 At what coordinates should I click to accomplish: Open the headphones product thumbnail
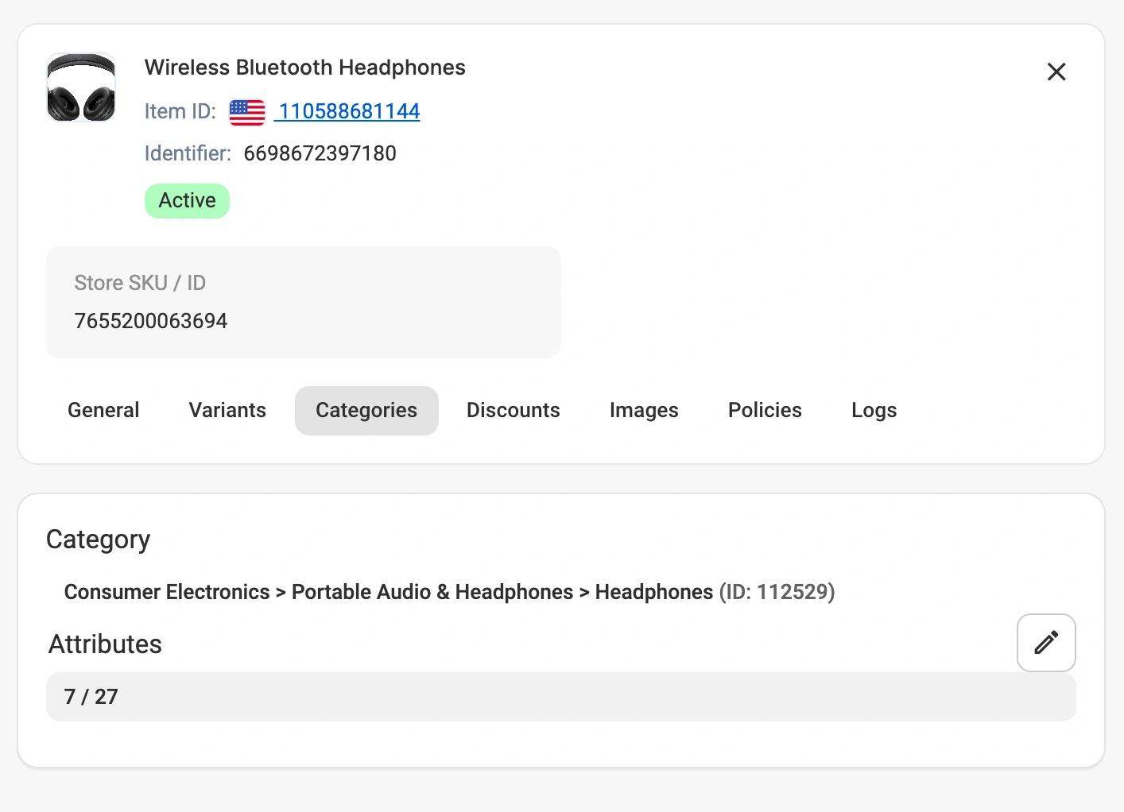[x=81, y=87]
